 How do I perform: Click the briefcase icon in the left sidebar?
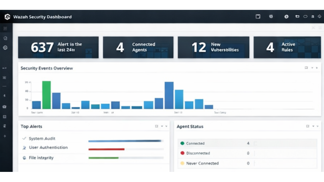[x=5, y=107]
